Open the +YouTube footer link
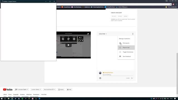Screen dimensions: 178x100 pos(44,94)
